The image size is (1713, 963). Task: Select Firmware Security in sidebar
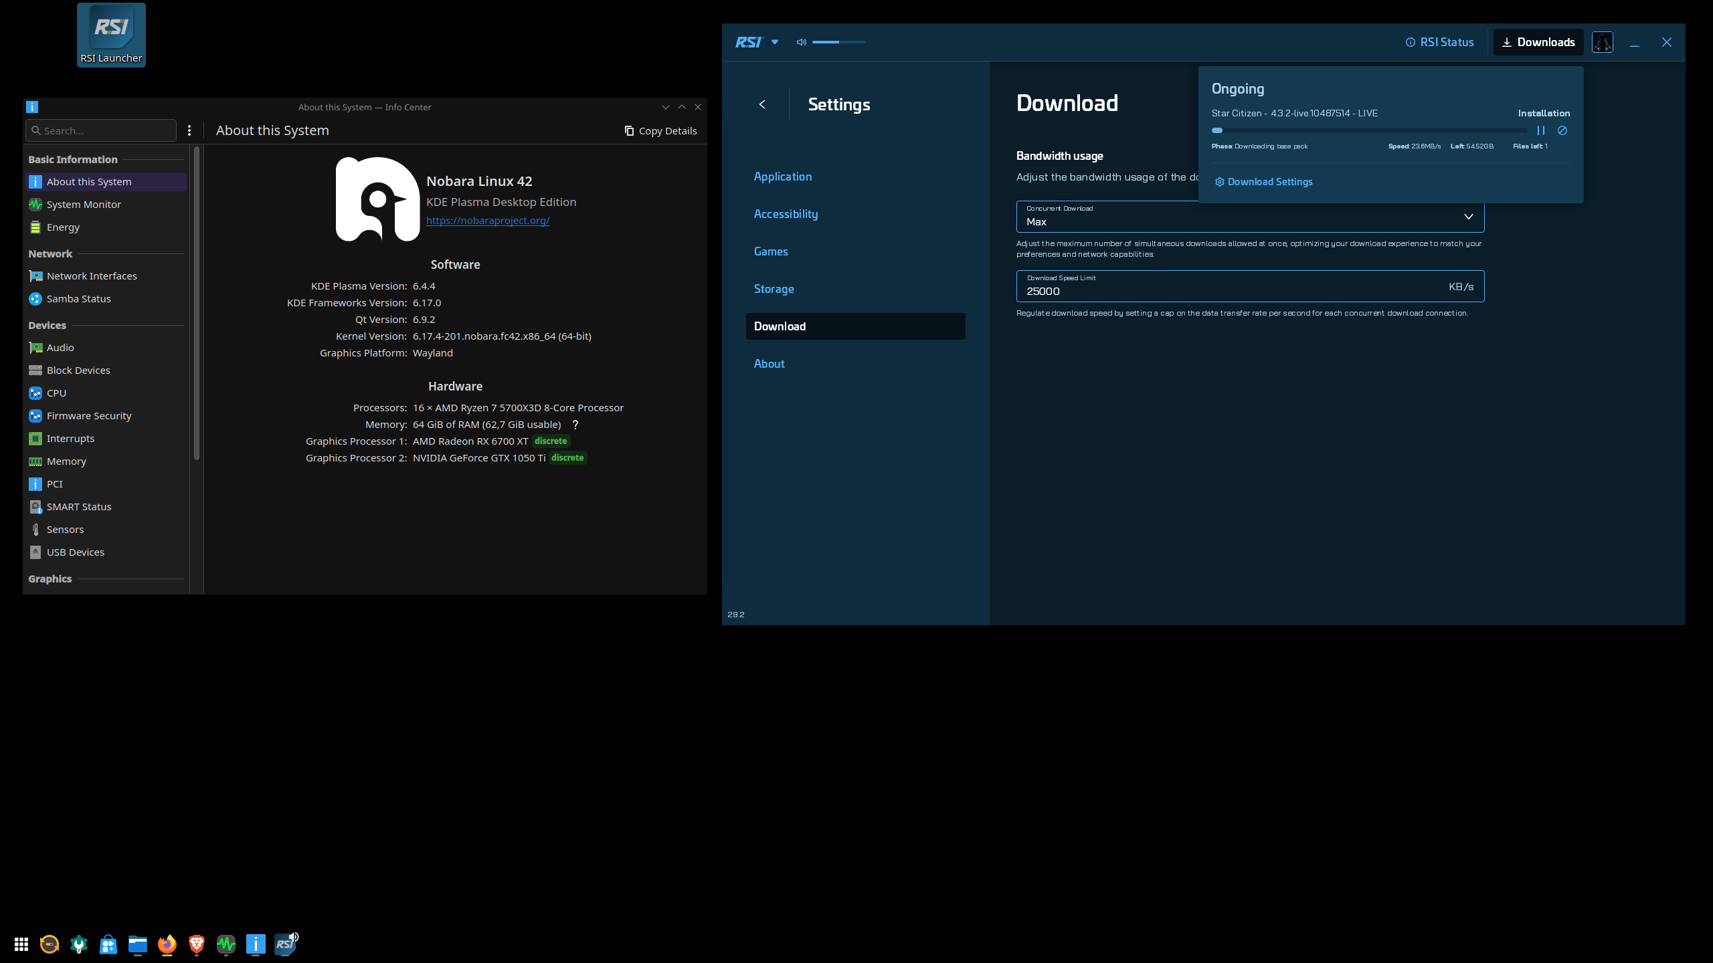coord(88,416)
